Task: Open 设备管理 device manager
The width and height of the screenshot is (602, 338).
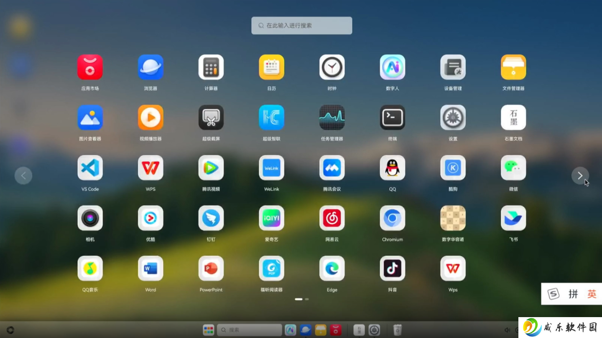Action: click(453, 67)
